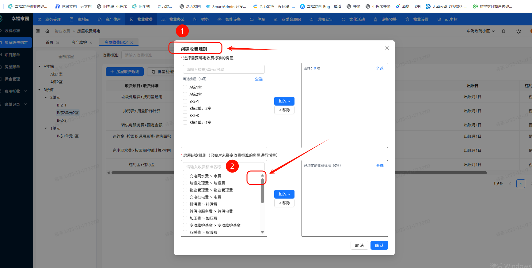Image resolution: width=532 pixels, height=268 pixels.
Task: Click the 请输入楼栋/单元/房屋 search field
Action: [224, 69]
